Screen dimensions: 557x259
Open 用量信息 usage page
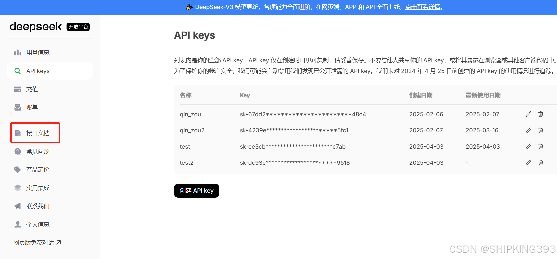coord(50,53)
